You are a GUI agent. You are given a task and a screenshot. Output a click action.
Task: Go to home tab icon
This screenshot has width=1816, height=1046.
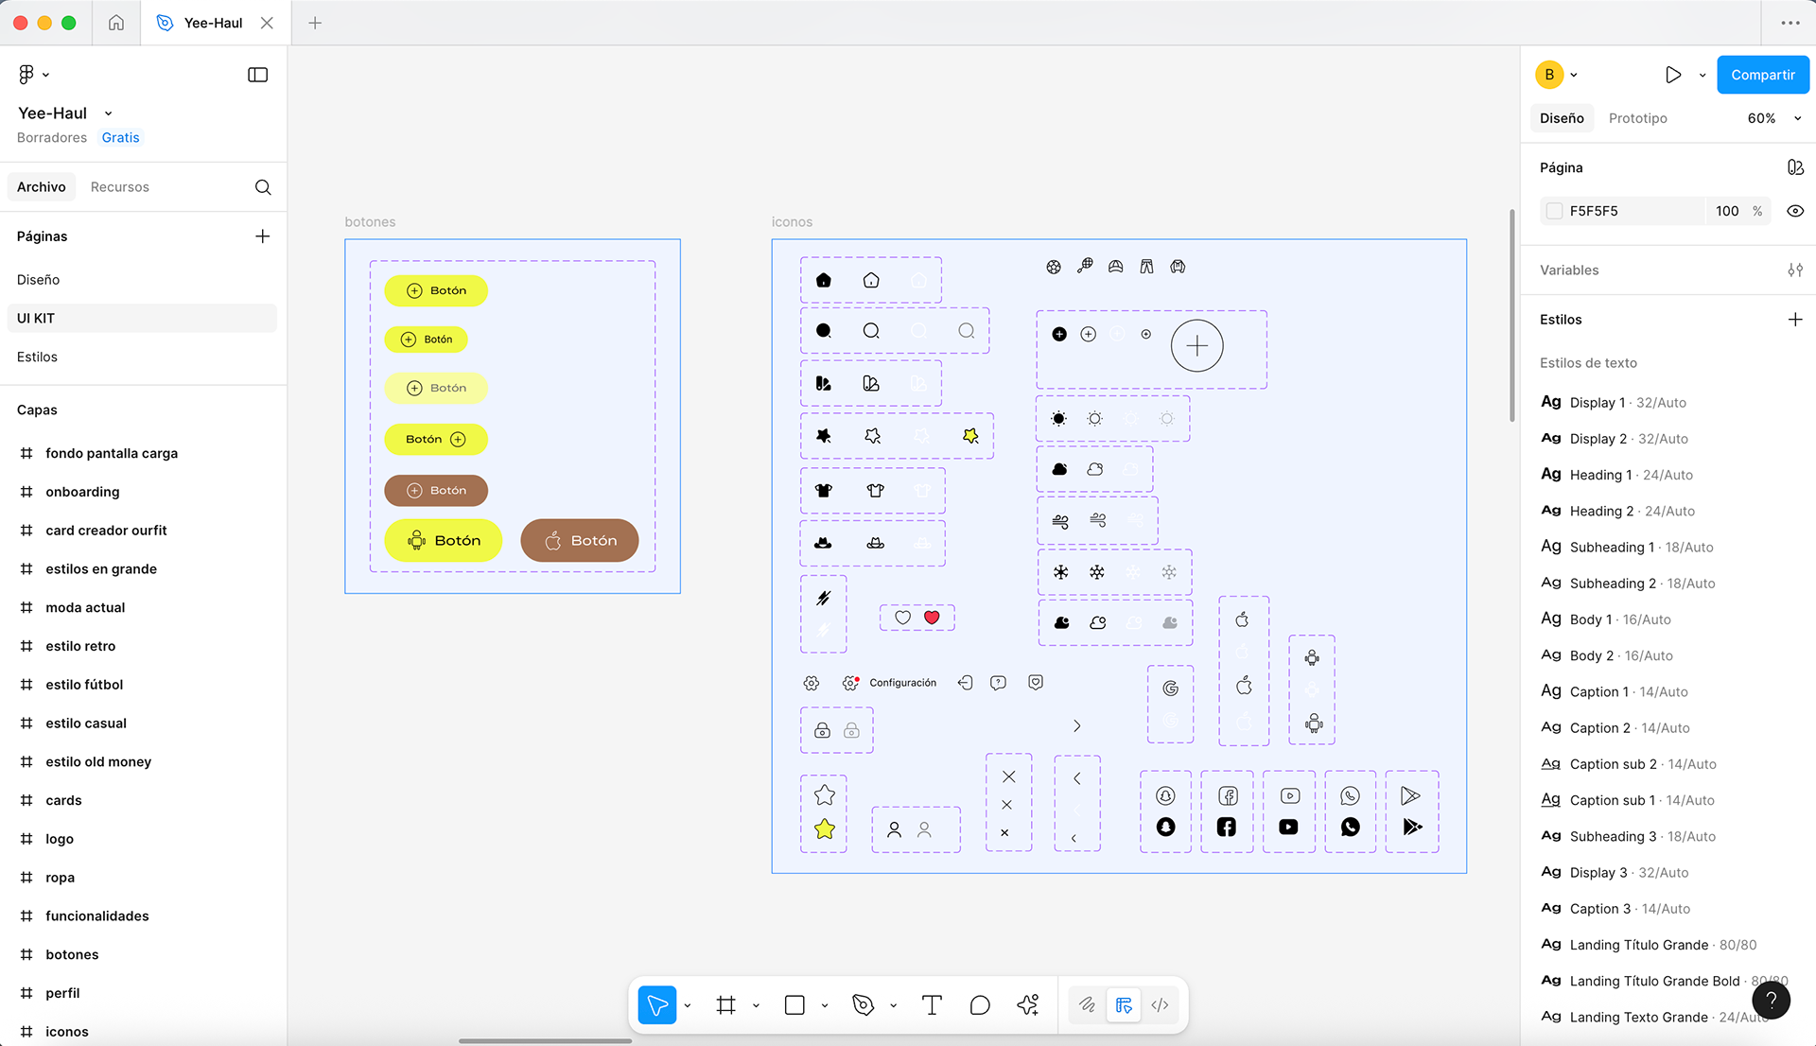[116, 23]
